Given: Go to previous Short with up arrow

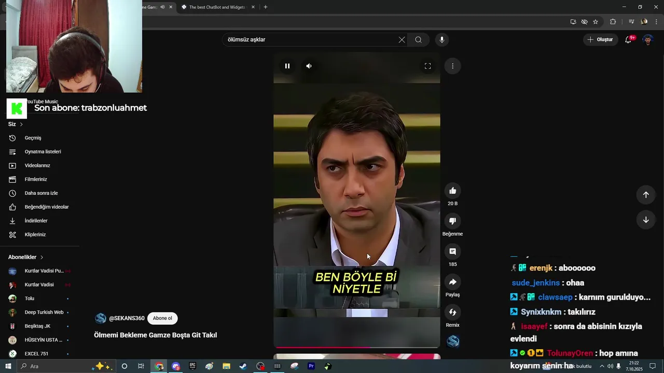Looking at the screenshot, I should point(646,195).
